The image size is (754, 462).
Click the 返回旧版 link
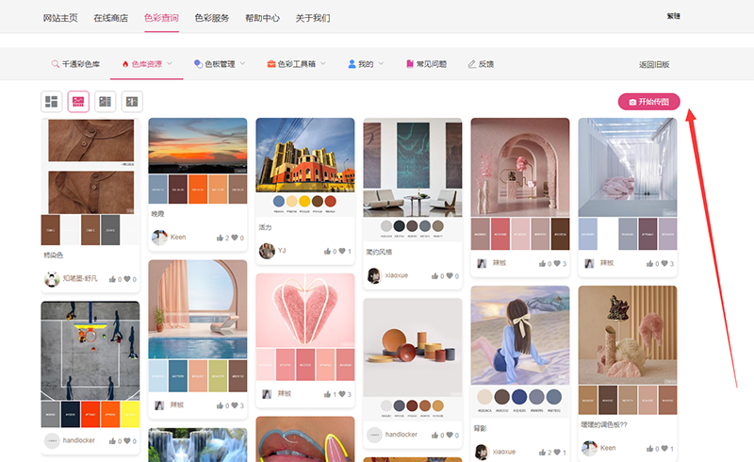pos(654,64)
